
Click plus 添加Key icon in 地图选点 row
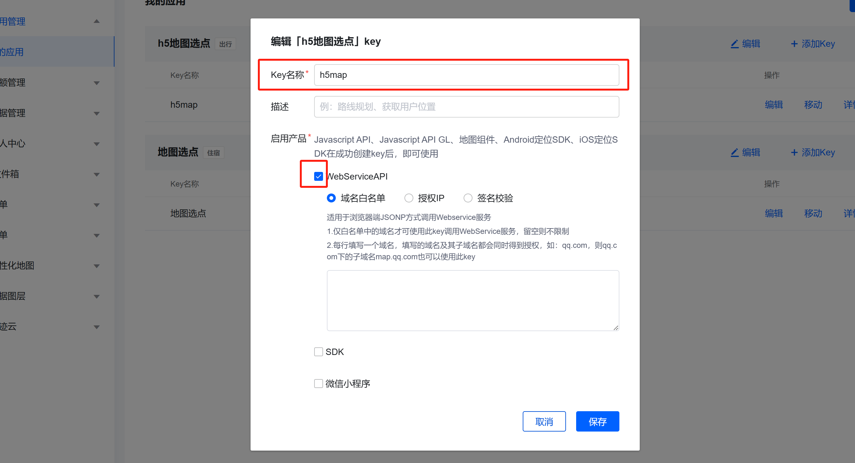tap(794, 153)
